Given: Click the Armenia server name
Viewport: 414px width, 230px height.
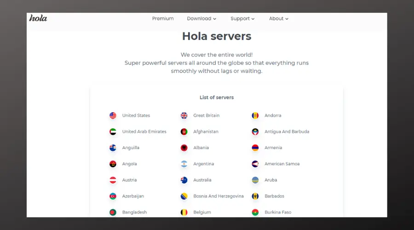Looking at the screenshot, I should pos(273,148).
